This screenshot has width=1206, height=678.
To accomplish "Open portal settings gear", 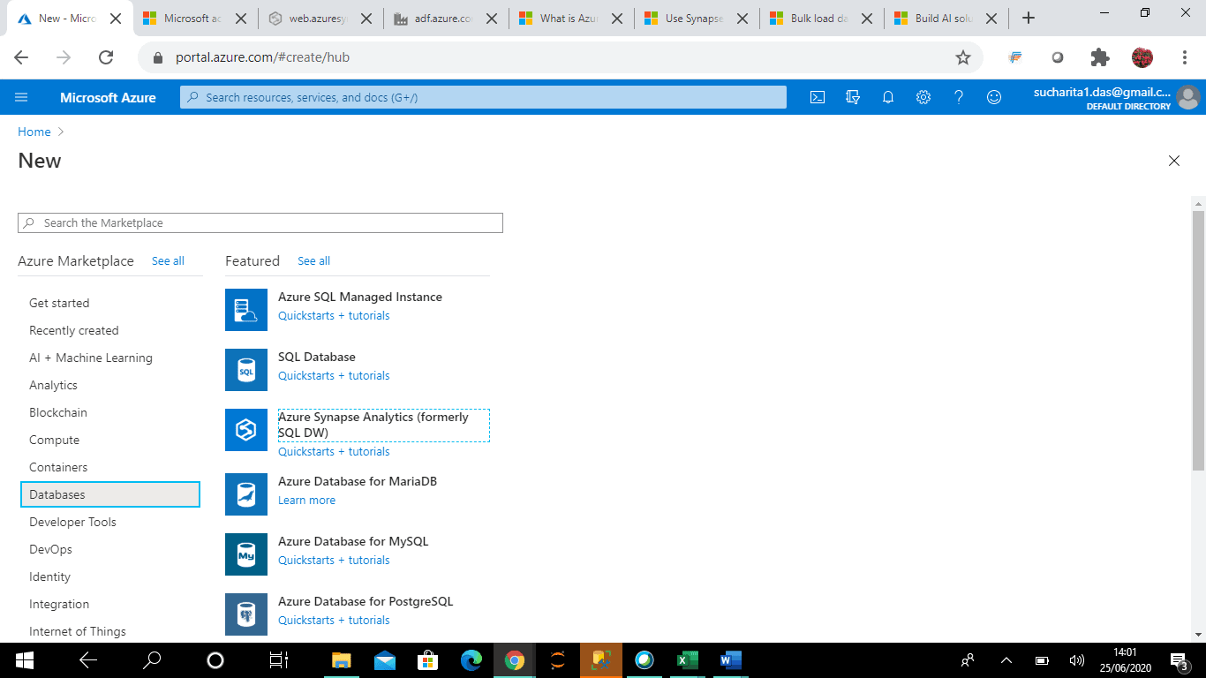I will coord(923,97).
